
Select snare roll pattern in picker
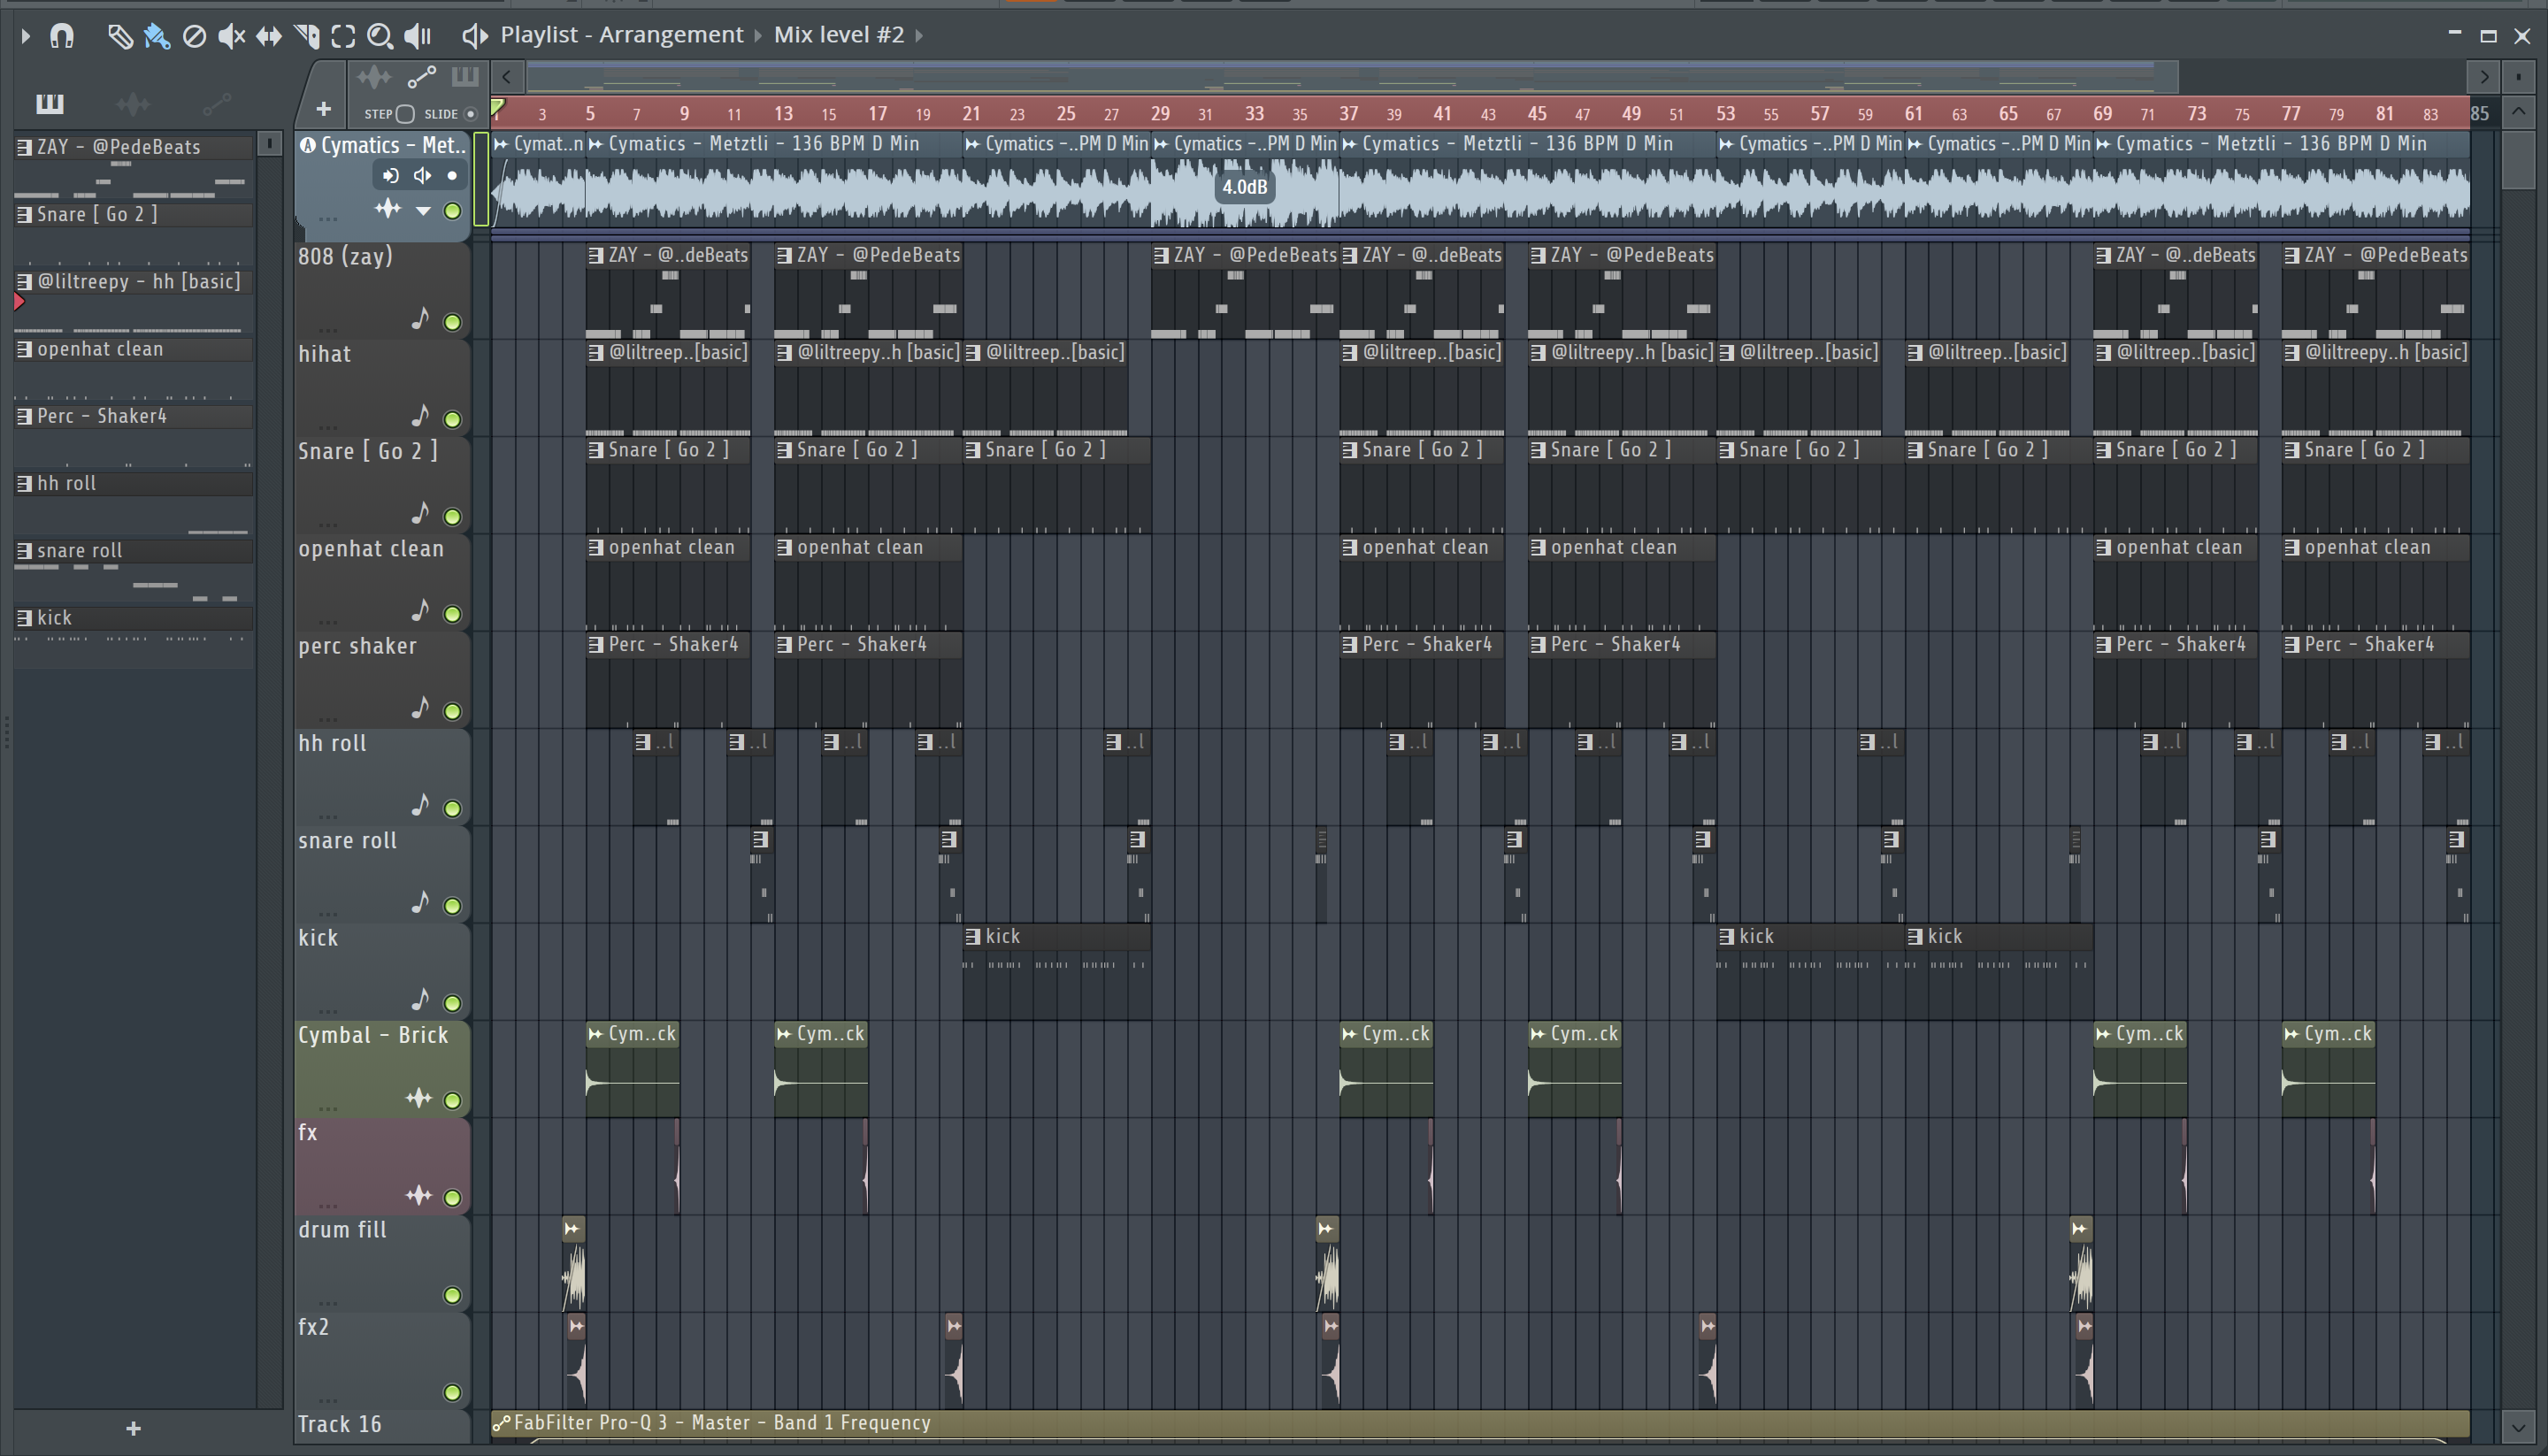[133, 551]
